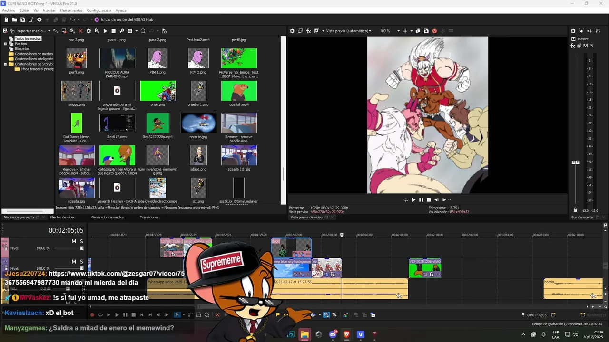Switch to the Brave browser in the taskbar
Screen dimensions: 609x342
click(x=346, y=334)
